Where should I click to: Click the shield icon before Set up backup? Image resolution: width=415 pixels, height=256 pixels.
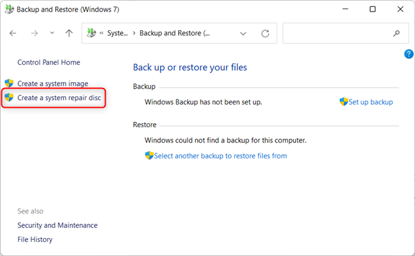[344, 101]
